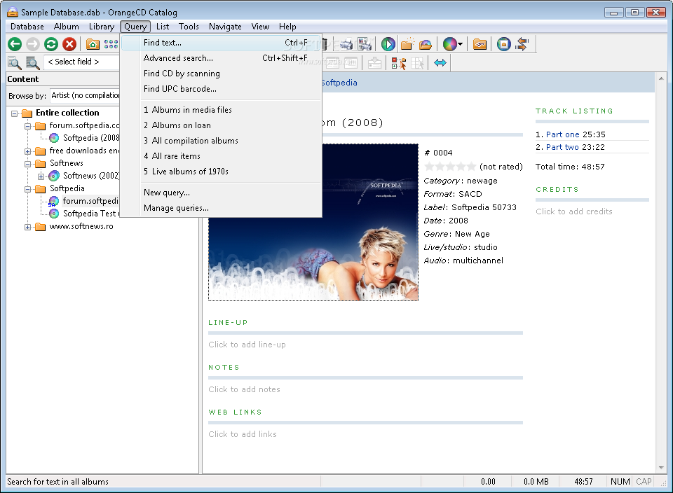
Task: Choose Find UPC barcode entry
Action: click(x=221, y=89)
